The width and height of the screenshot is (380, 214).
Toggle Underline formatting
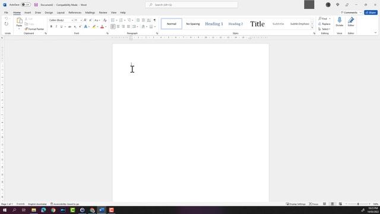[61, 26]
